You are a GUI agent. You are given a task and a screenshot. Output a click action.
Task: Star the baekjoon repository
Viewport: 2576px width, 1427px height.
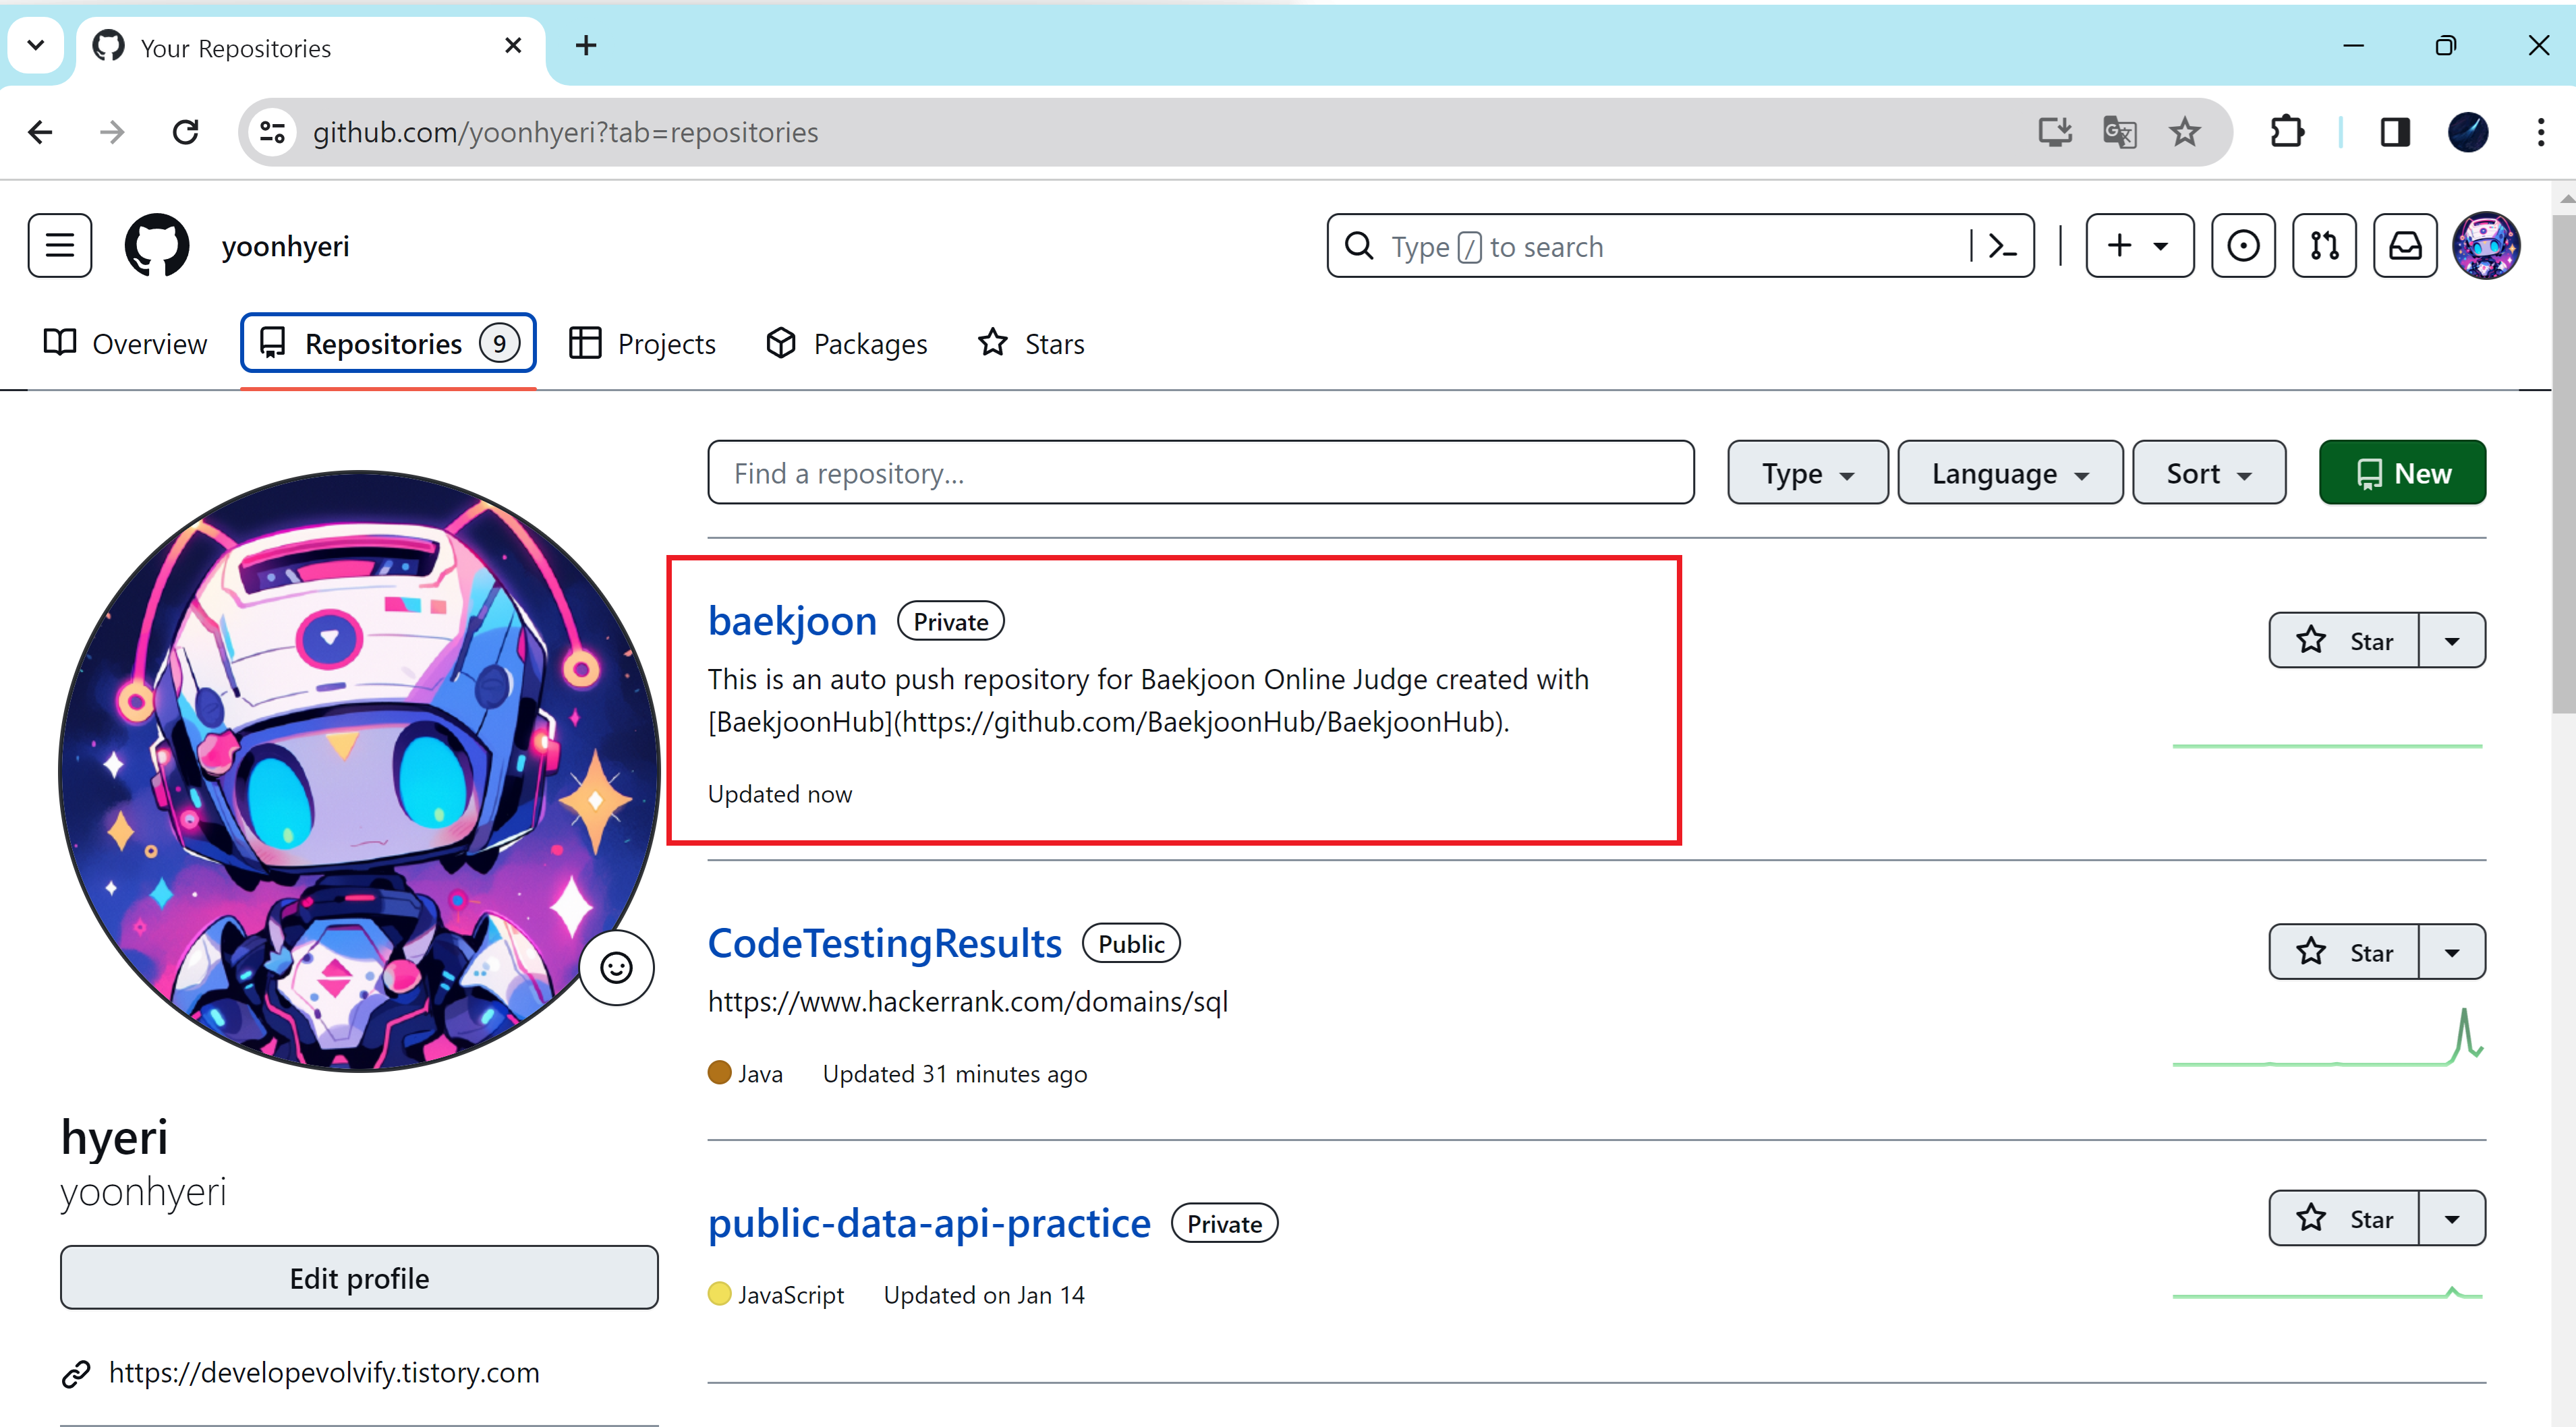pyautogui.click(x=2344, y=641)
